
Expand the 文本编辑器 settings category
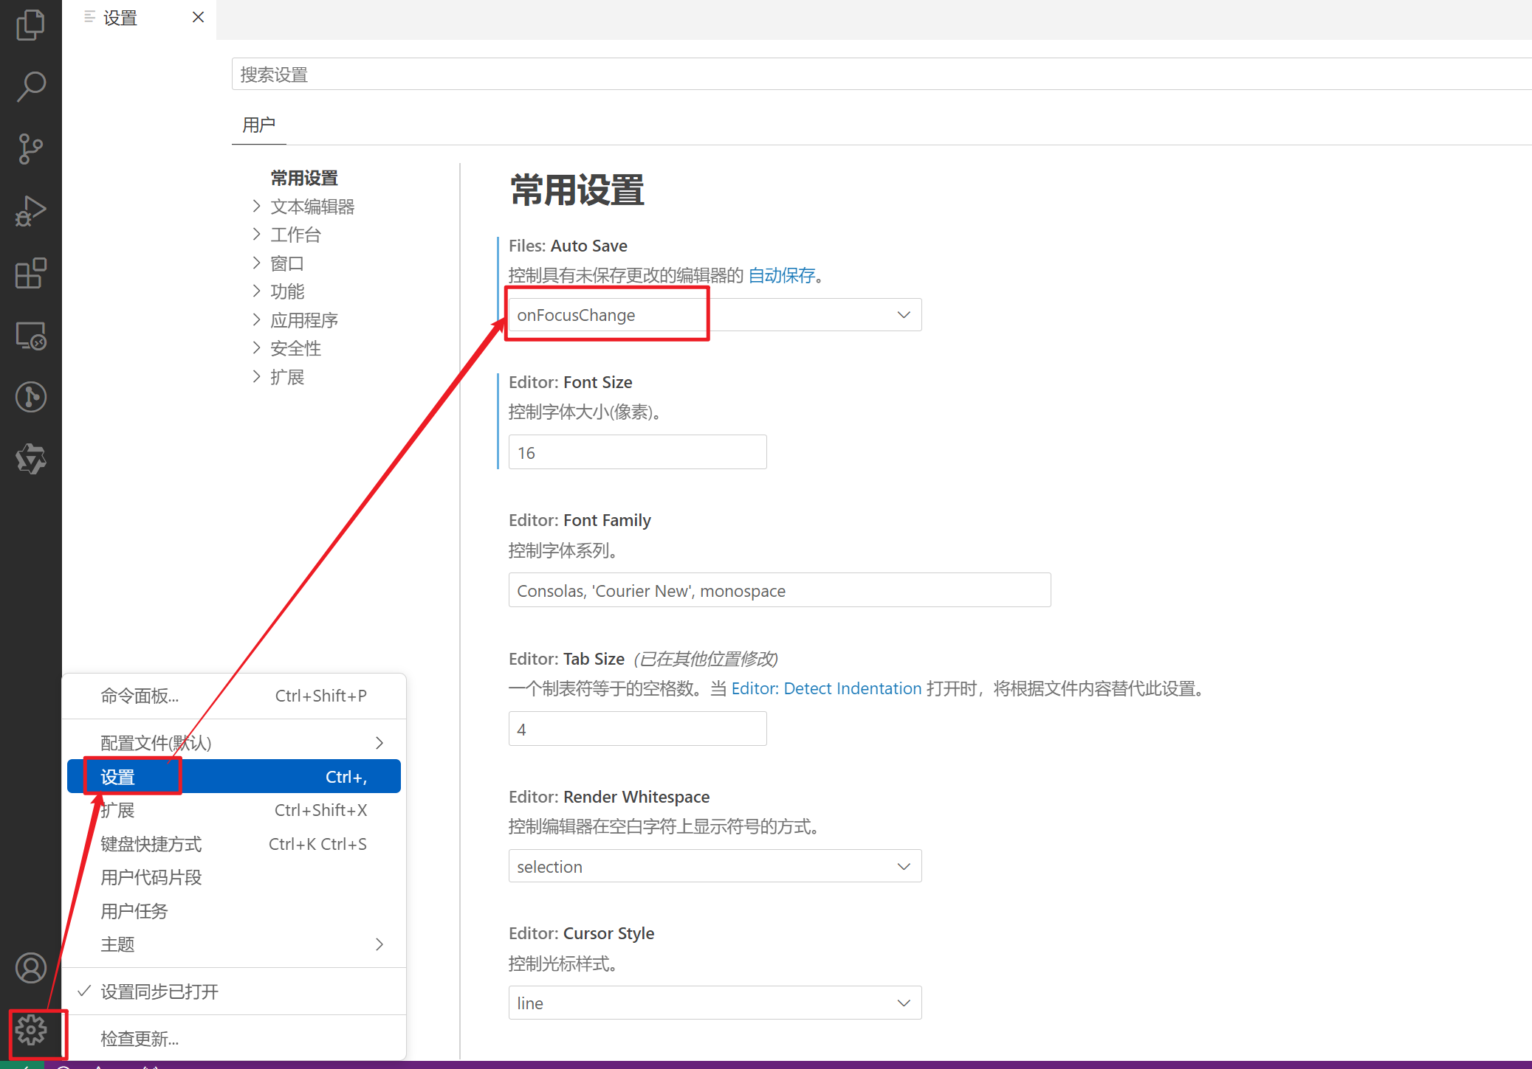pyautogui.click(x=312, y=207)
